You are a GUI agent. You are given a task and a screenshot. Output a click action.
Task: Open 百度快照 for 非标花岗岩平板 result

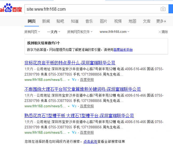point(87,80)
